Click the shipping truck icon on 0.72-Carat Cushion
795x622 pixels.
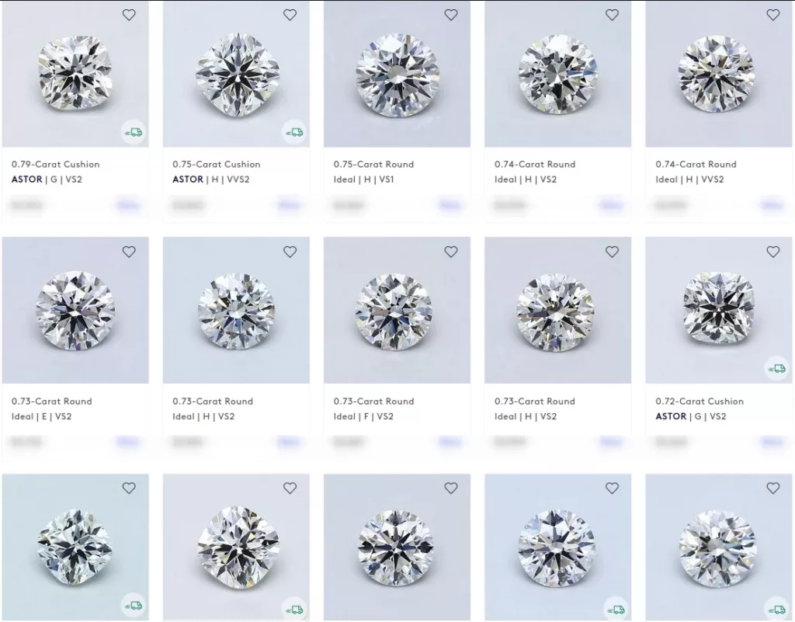(776, 369)
